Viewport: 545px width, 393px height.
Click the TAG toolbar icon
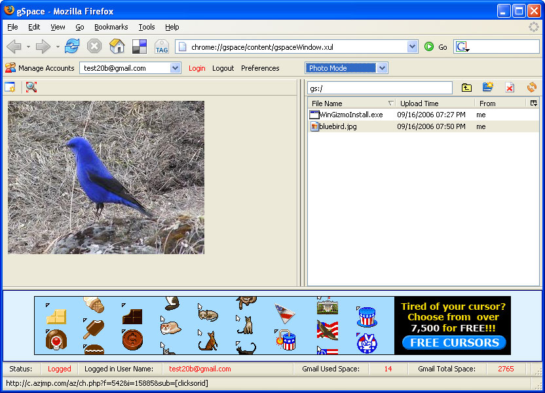(162, 47)
